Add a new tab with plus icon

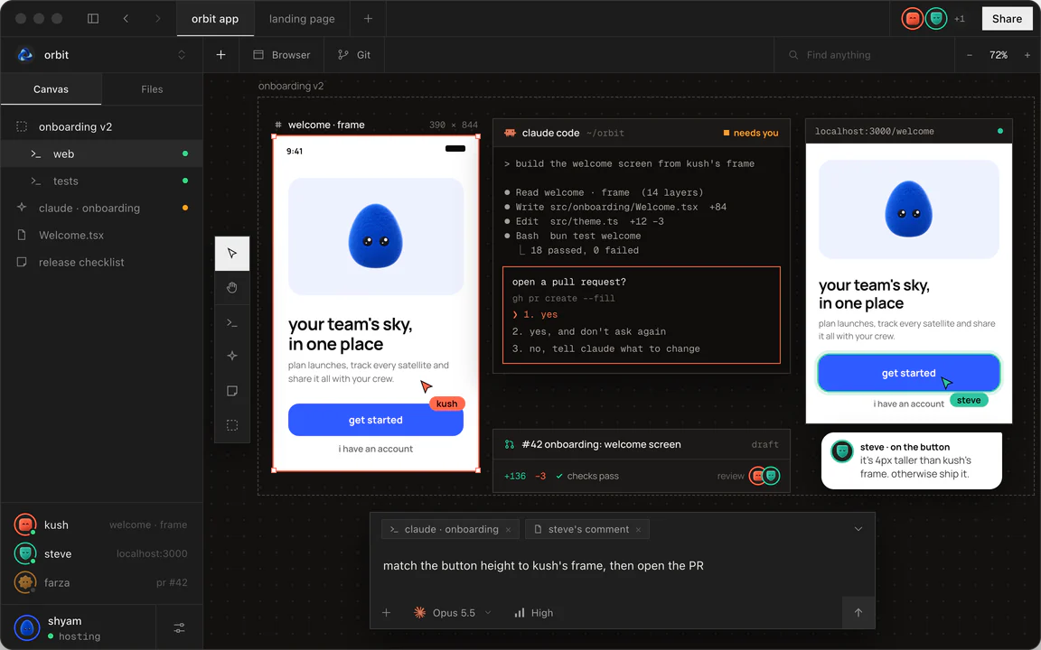click(368, 19)
